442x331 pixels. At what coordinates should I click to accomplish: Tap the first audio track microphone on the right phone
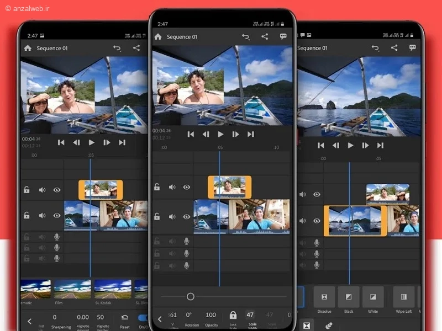click(x=317, y=243)
